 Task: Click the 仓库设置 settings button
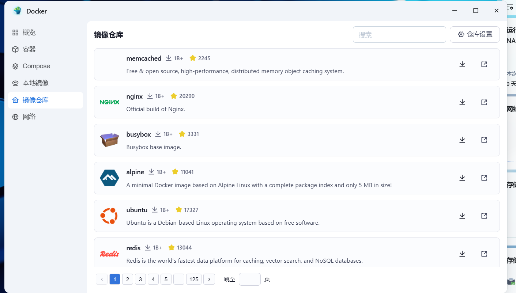[x=475, y=34]
